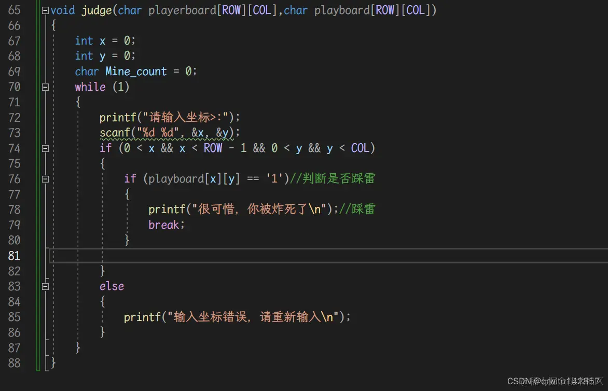Screen dimensions: 608x391
Task: Click the 'int x = 0;' statement
Action: (105, 40)
